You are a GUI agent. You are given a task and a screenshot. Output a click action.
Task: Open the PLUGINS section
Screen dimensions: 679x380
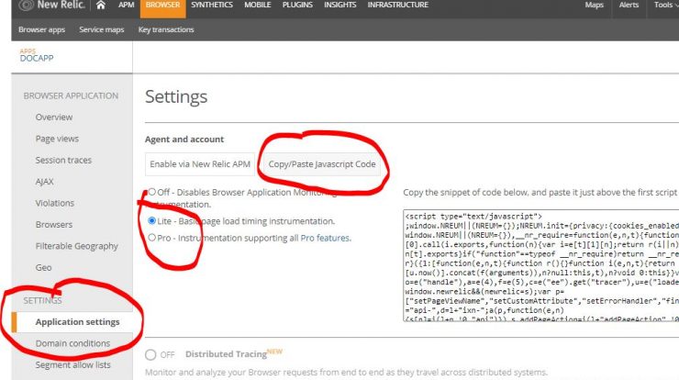tap(297, 6)
